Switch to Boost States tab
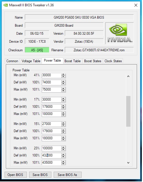 pyautogui.click(x=92, y=61)
